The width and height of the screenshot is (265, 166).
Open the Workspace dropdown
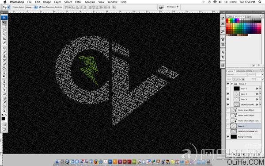point(172,7)
